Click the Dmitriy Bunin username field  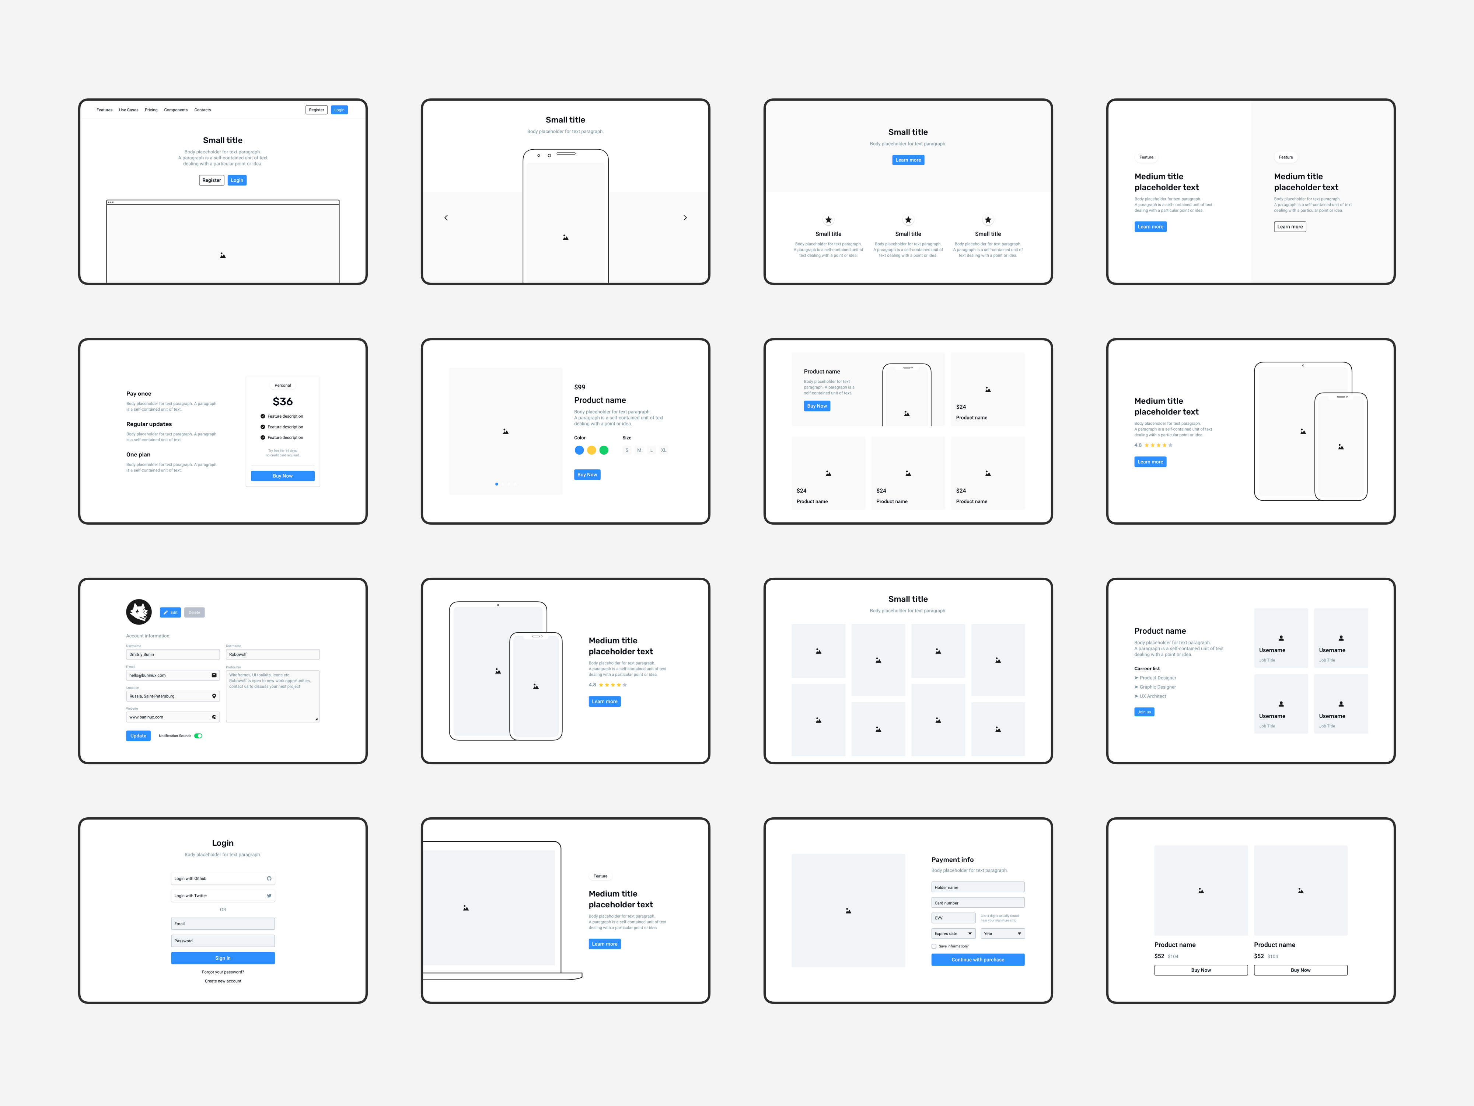coord(172,655)
